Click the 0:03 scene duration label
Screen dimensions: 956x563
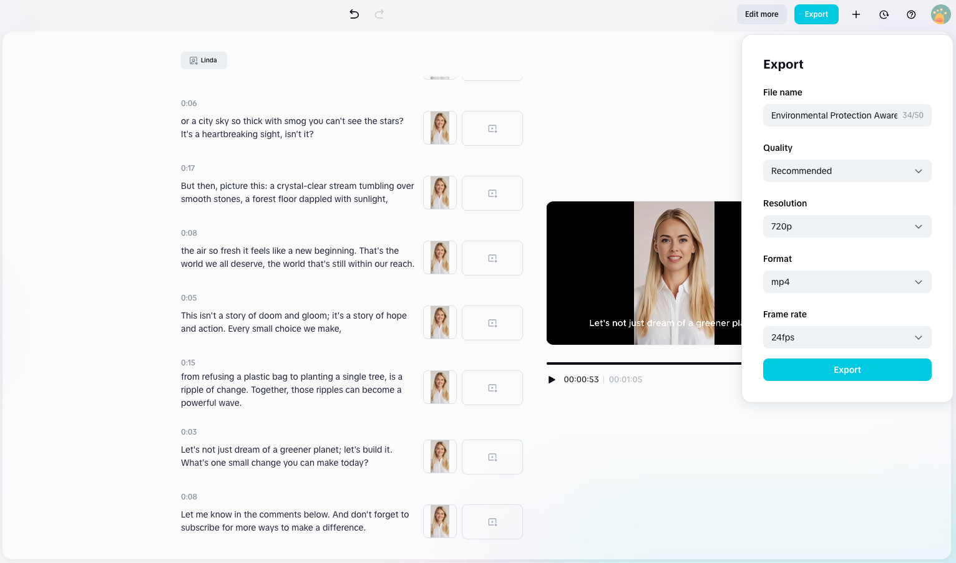[188, 432]
